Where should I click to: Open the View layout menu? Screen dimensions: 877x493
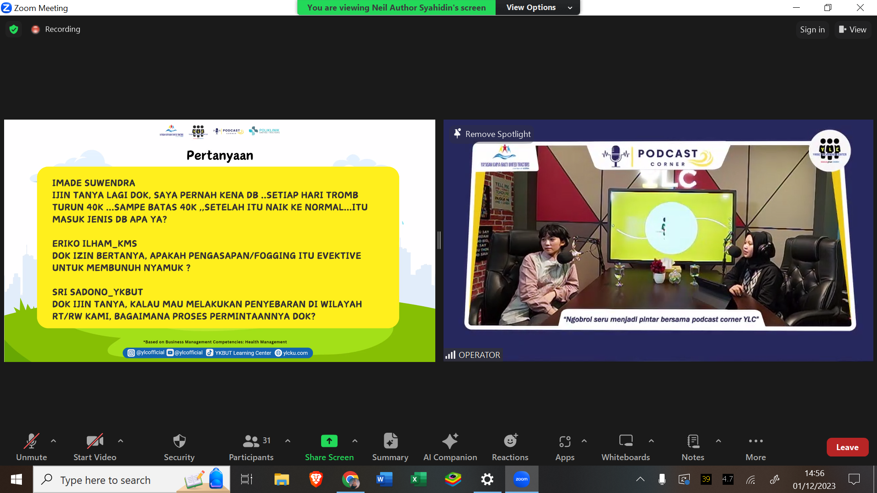[x=852, y=30]
